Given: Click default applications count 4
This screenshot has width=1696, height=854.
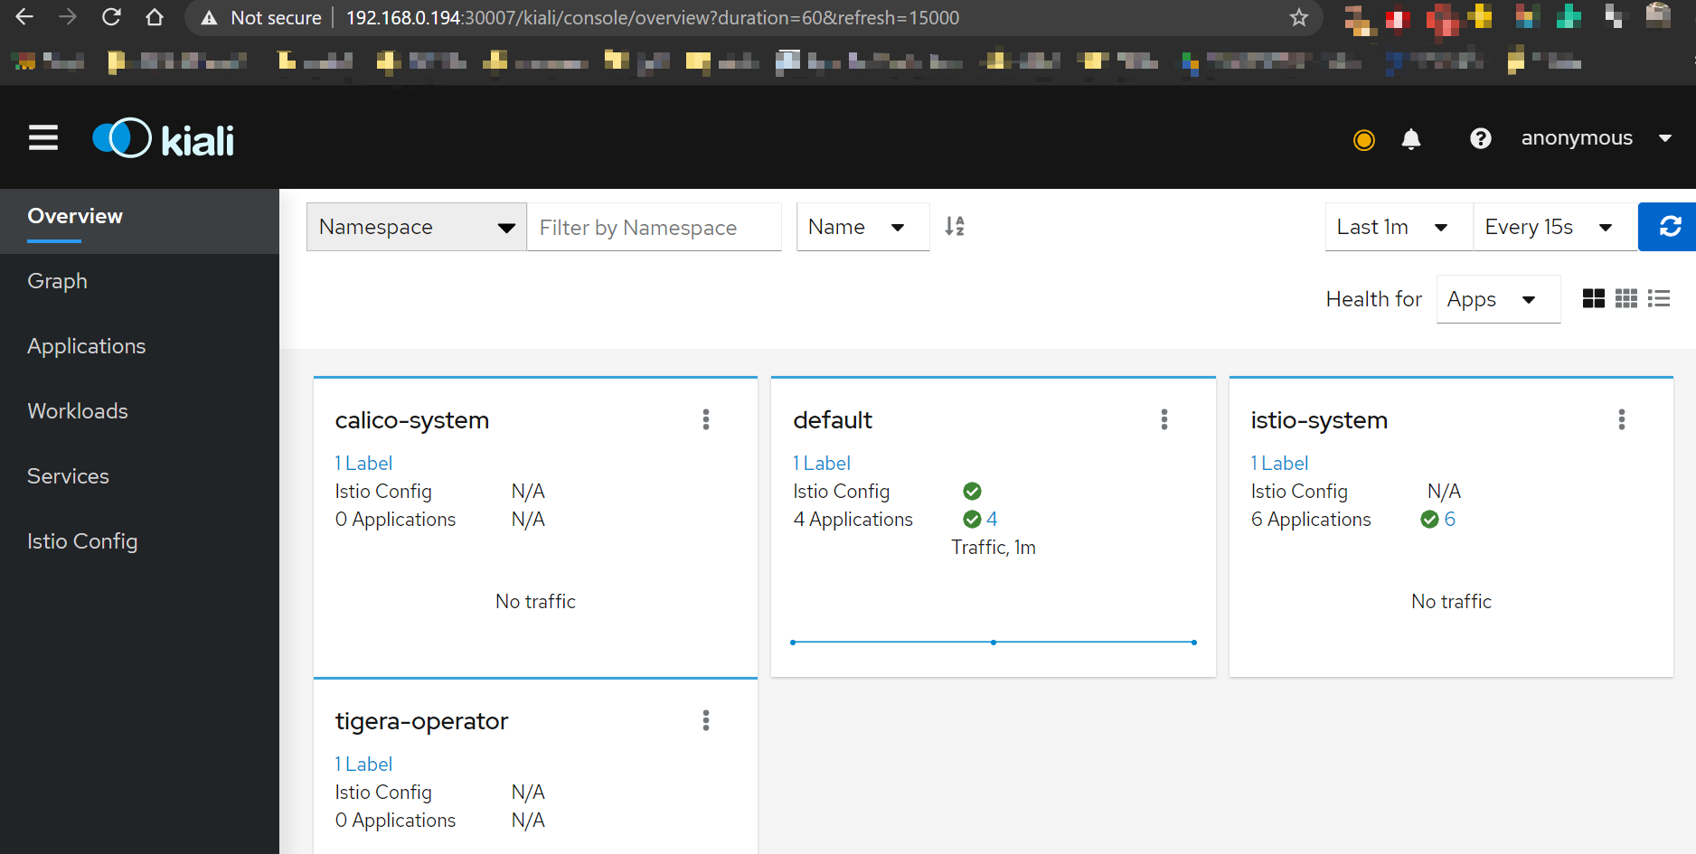Looking at the screenshot, I should point(992,519).
